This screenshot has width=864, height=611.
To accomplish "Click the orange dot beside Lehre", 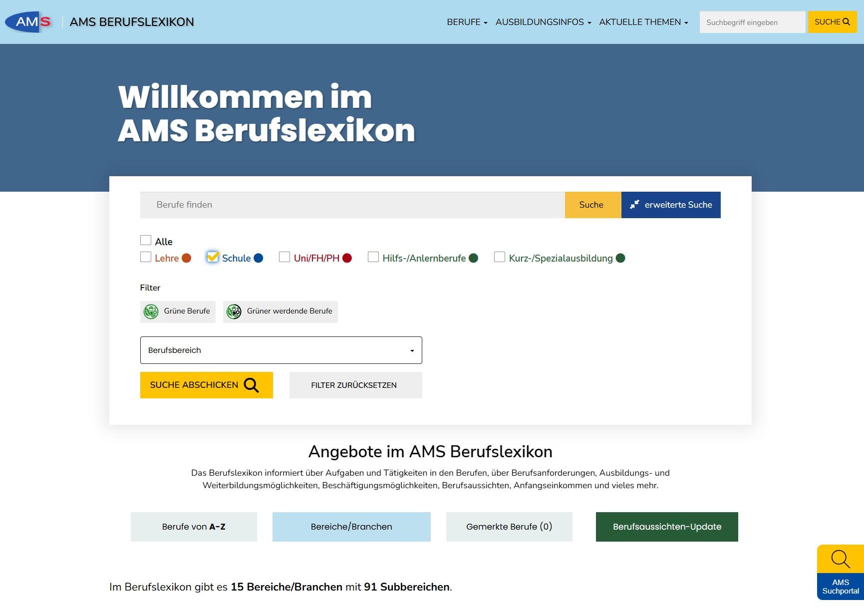I will (x=186, y=258).
